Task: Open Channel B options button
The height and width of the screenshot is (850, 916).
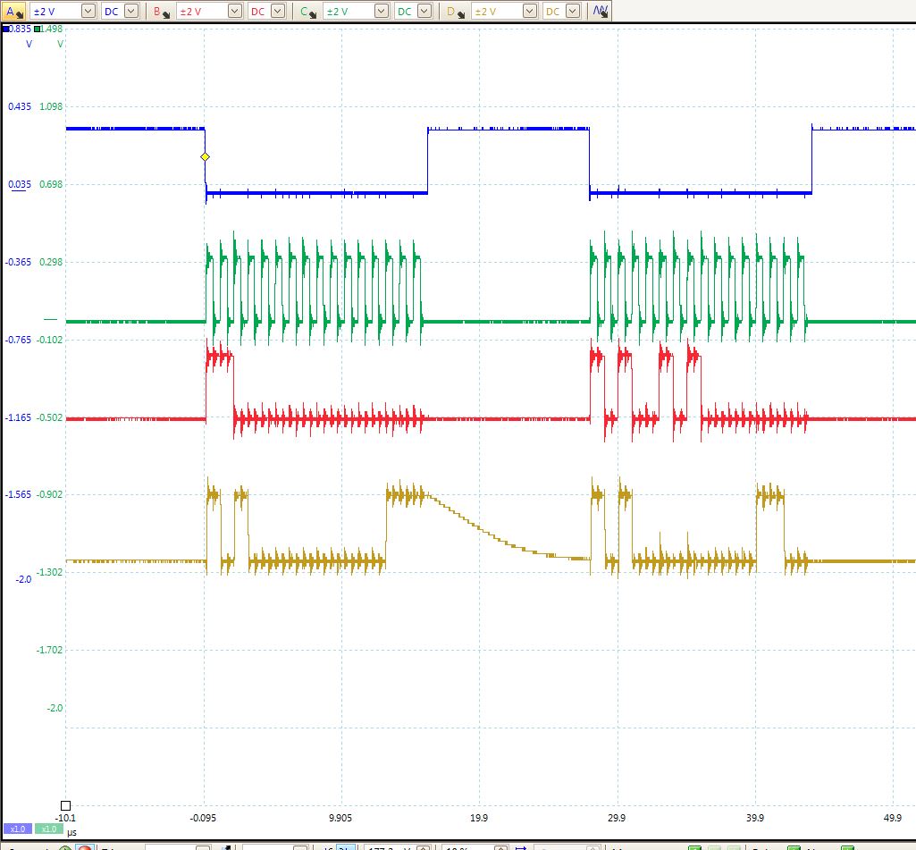Action: (161, 11)
